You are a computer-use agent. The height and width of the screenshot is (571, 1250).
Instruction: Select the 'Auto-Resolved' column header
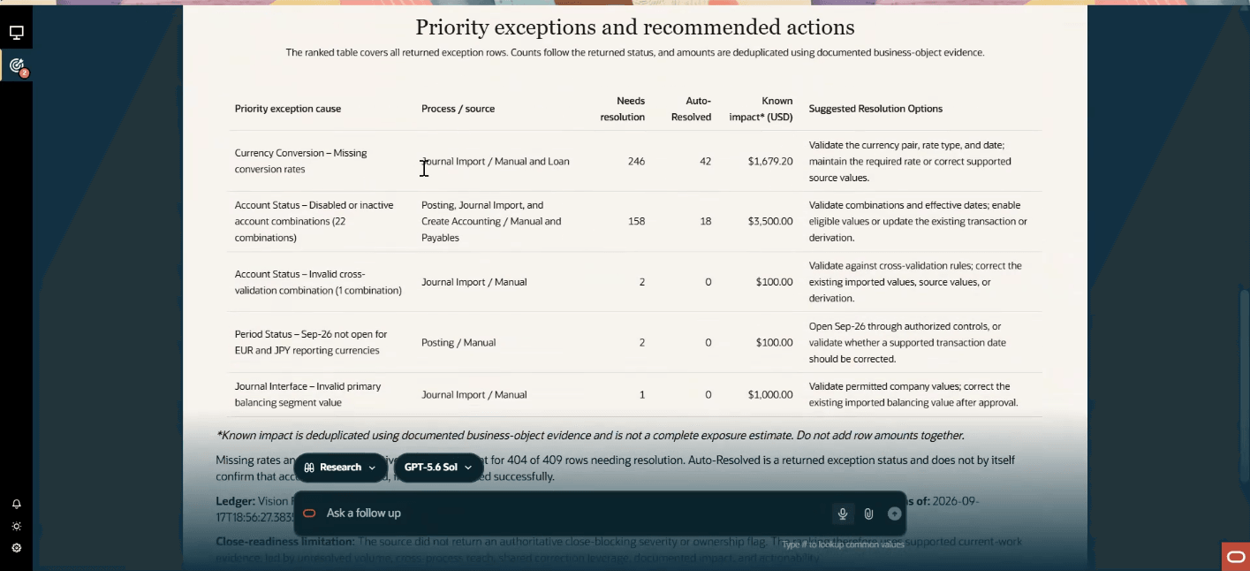pos(691,109)
